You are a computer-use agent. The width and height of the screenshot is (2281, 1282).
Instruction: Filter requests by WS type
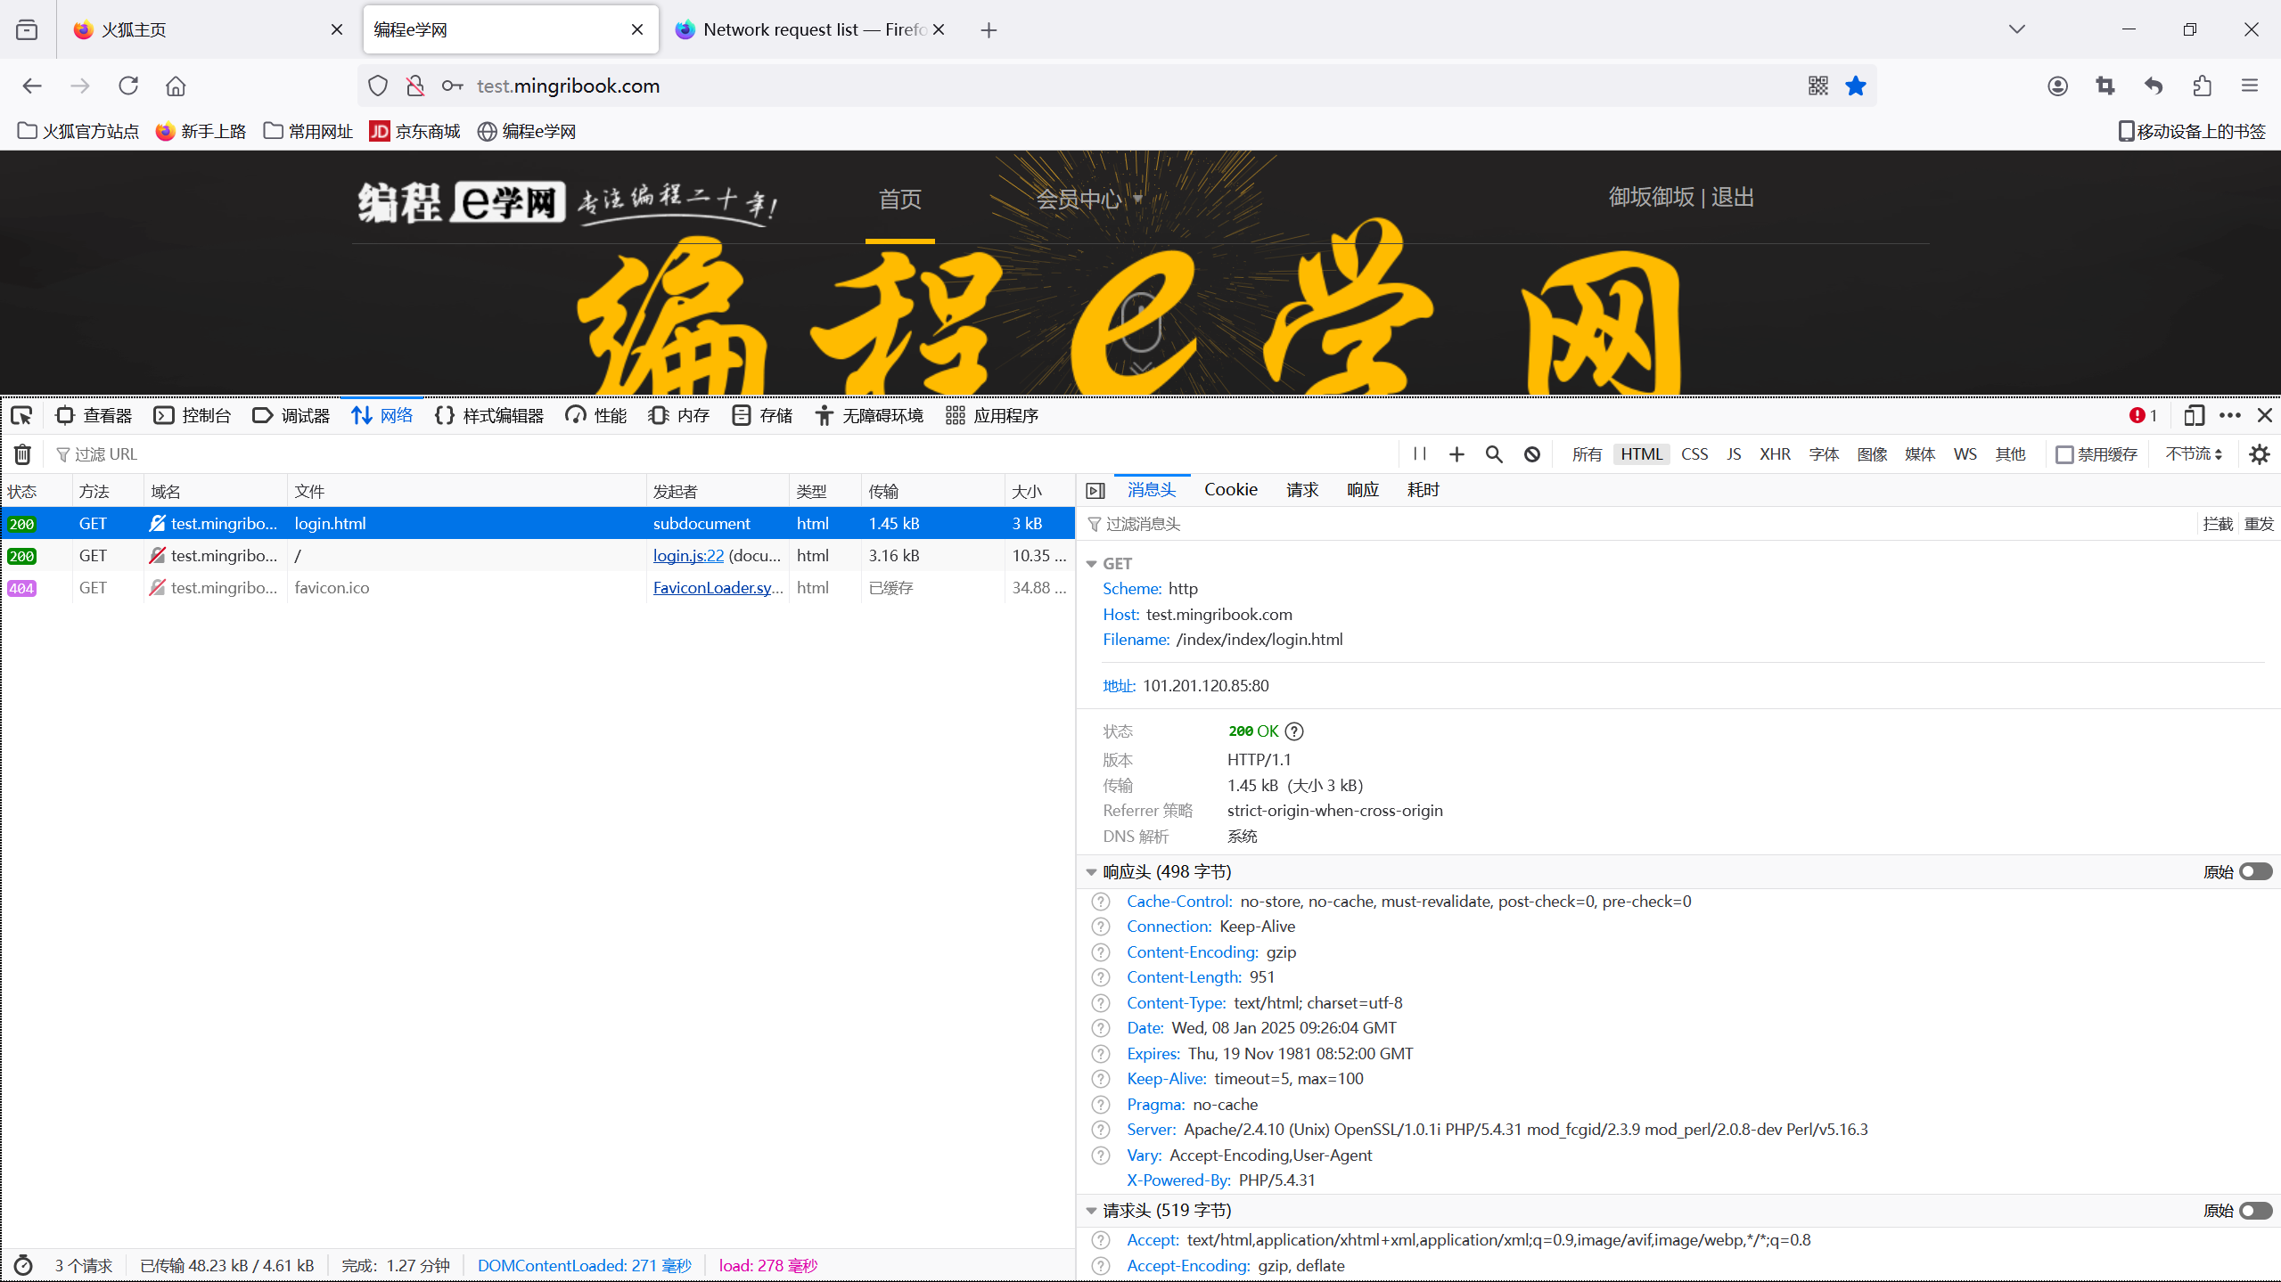coord(1965,454)
